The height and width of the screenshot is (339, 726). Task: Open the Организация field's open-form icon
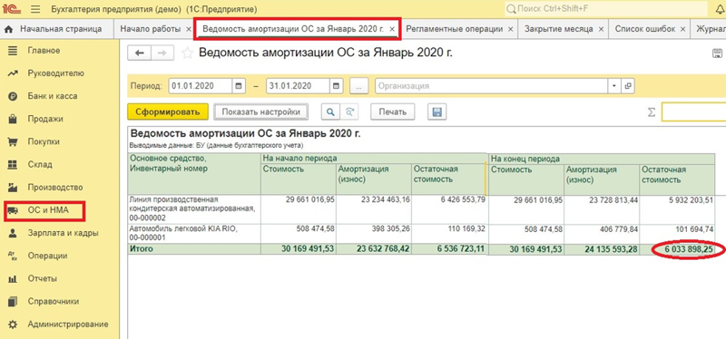pyautogui.click(x=628, y=86)
